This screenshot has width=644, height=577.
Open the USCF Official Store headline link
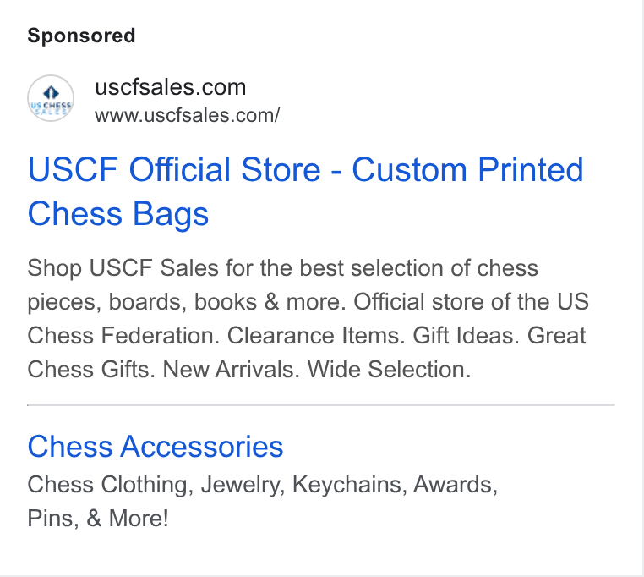(305, 191)
